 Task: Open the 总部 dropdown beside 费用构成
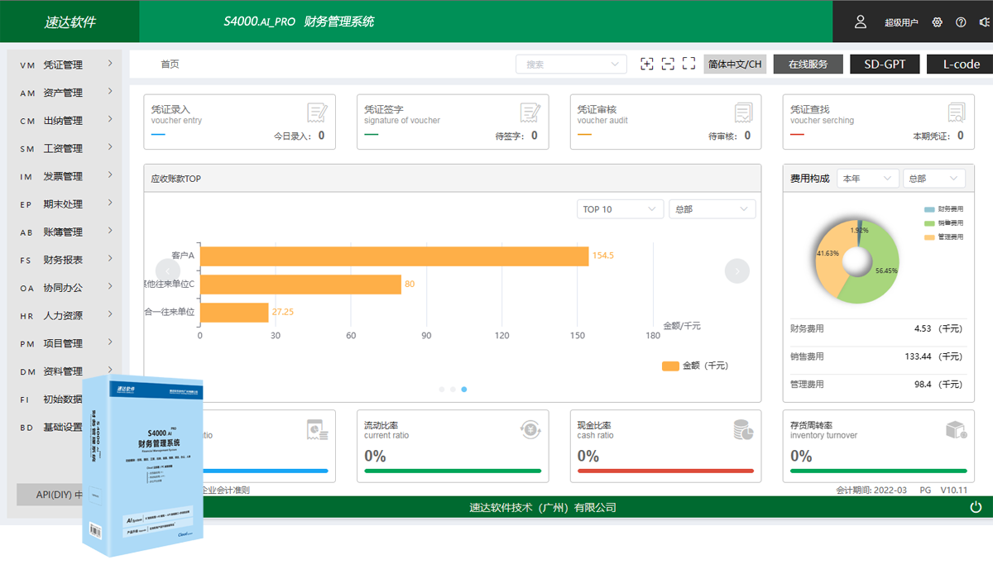[934, 178]
